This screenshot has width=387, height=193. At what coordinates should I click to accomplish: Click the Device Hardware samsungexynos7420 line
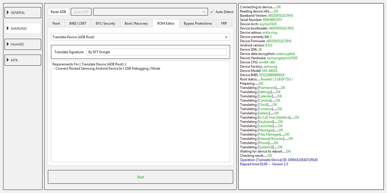pos(269,58)
